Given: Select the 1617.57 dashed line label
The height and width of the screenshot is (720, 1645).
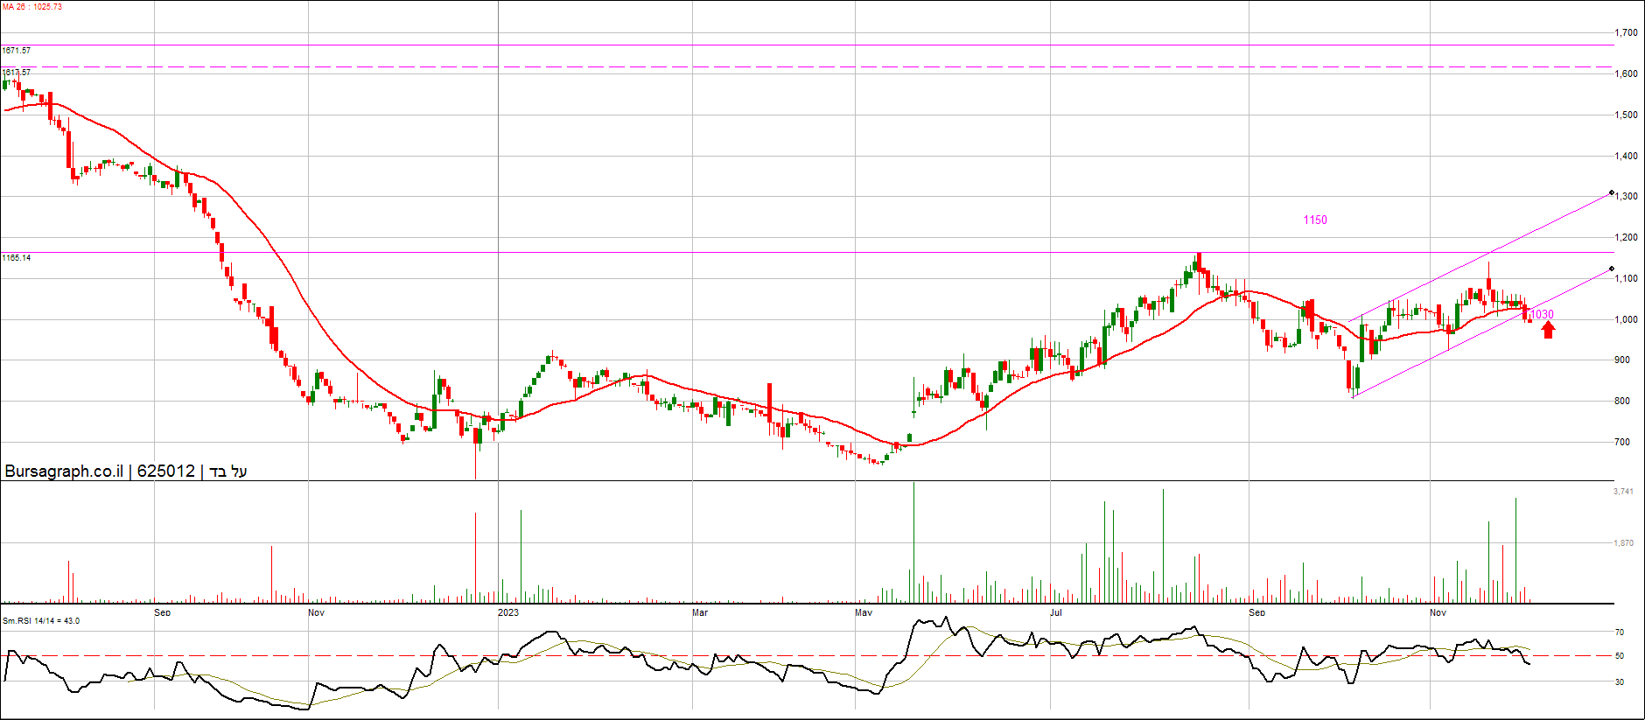Looking at the screenshot, I should coord(17,73).
